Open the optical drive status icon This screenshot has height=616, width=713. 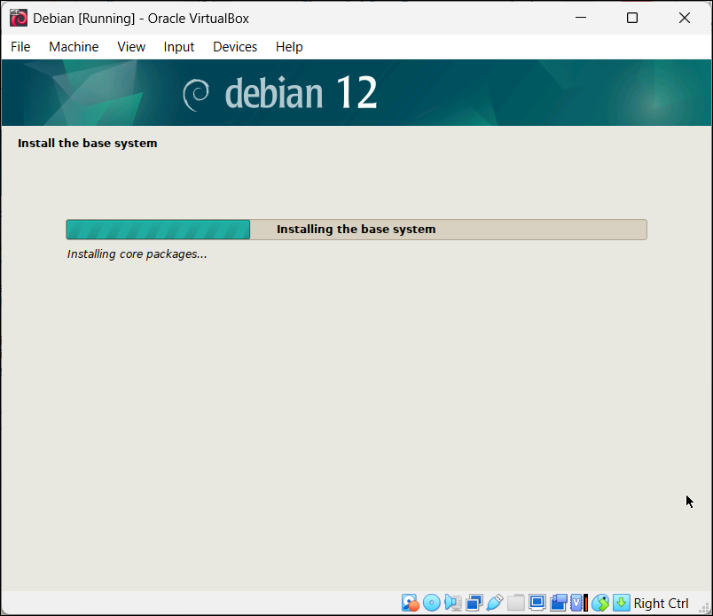tap(431, 604)
